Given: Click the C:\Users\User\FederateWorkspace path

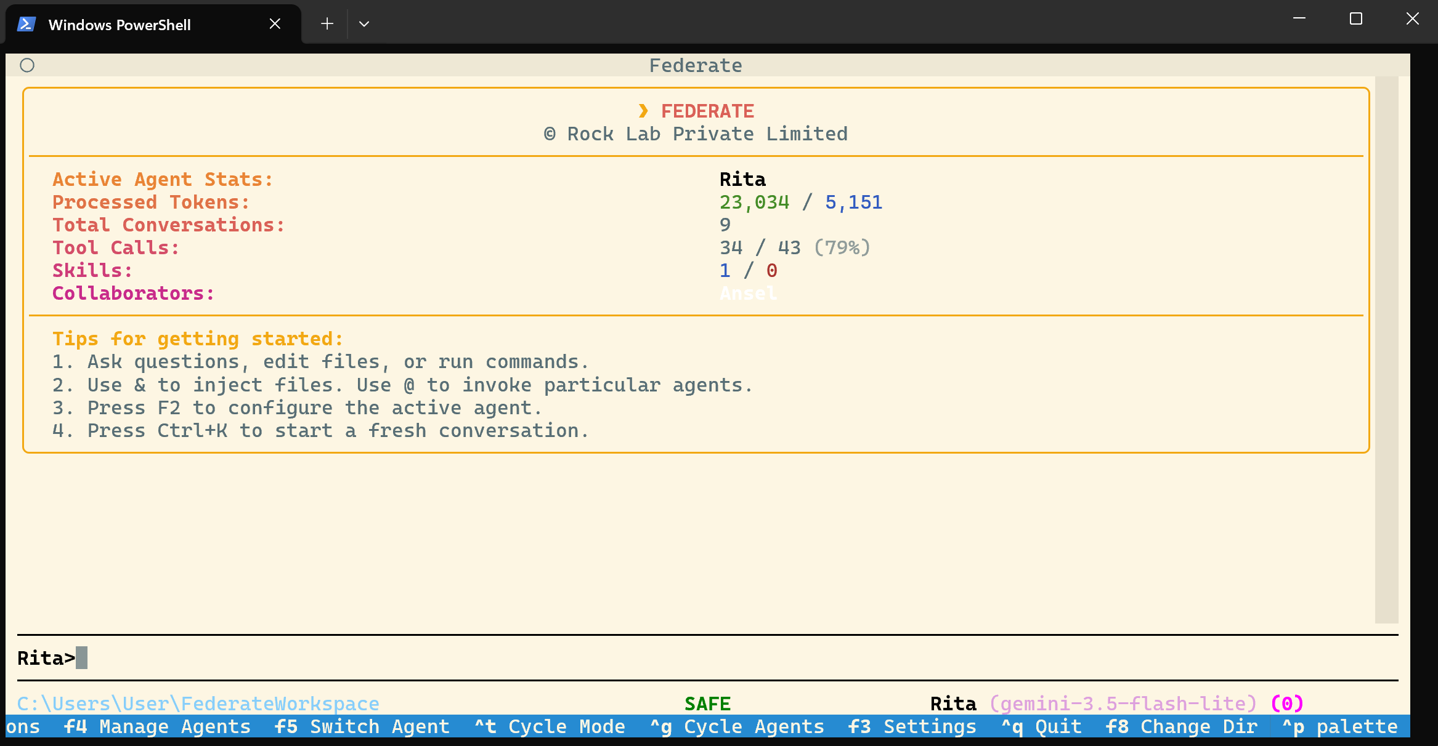Looking at the screenshot, I should click(x=198, y=704).
